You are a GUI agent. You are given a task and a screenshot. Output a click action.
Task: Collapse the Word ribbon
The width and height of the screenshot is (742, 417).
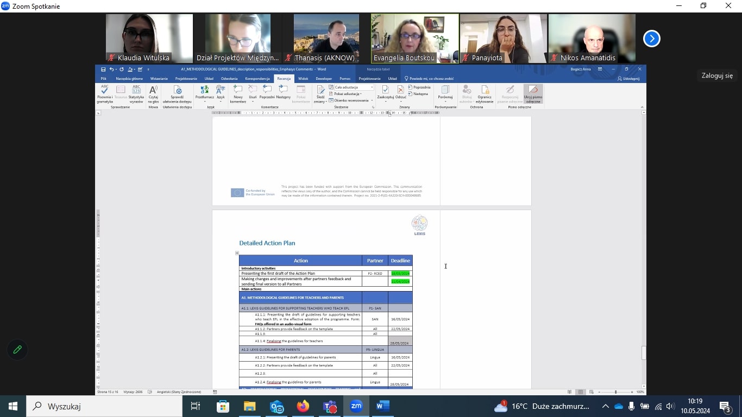point(643,108)
